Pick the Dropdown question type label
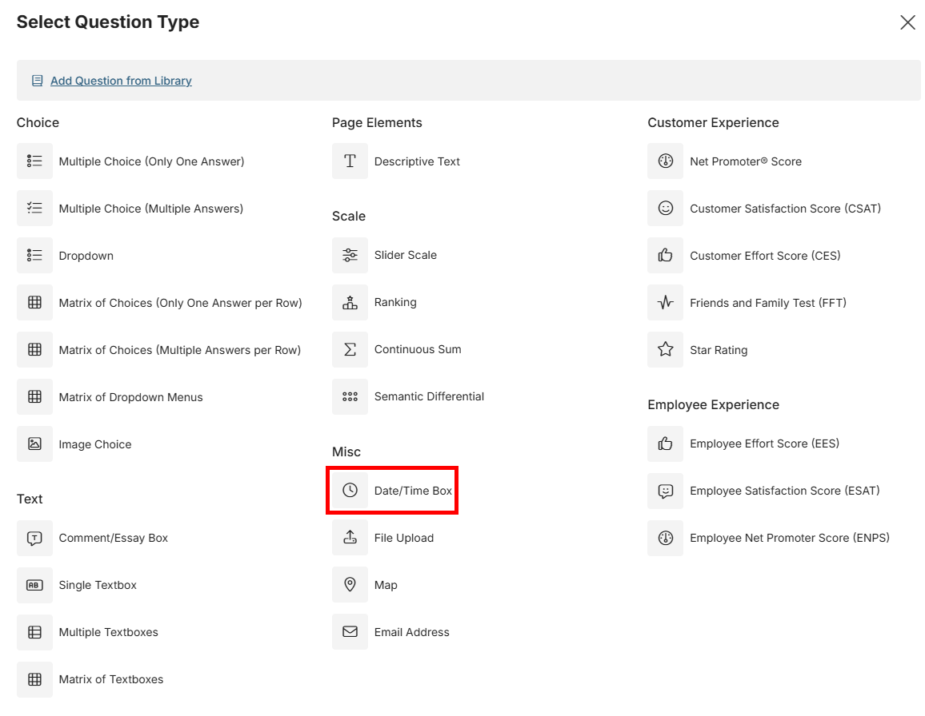Viewport: 925px width, 716px height. click(x=86, y=256)
